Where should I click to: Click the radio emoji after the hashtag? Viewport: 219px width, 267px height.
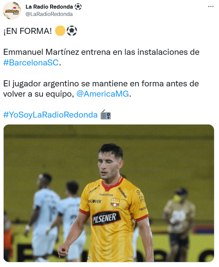pos(106,115)
